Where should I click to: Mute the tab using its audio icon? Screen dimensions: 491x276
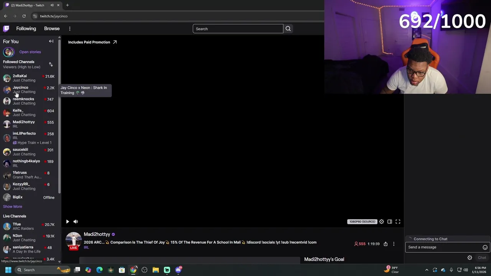pos(53,5)
